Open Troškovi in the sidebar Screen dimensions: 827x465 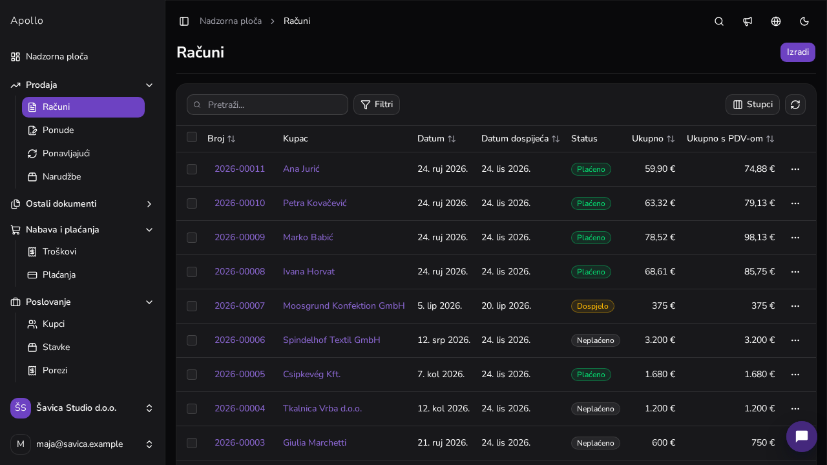pyautogui.click(x=83, y=252)
